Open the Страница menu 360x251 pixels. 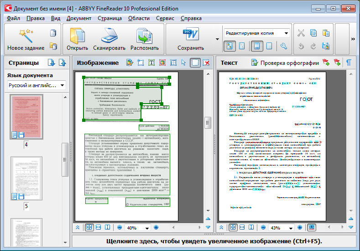tap(110, 18)
